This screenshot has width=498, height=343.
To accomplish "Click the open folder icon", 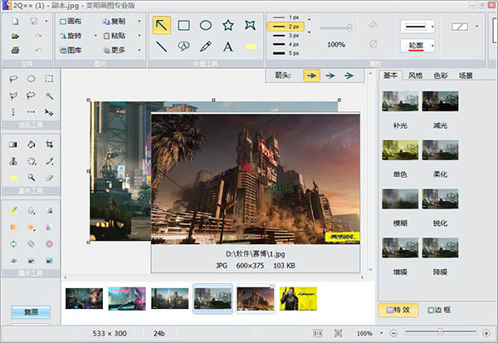I will 15,36.
